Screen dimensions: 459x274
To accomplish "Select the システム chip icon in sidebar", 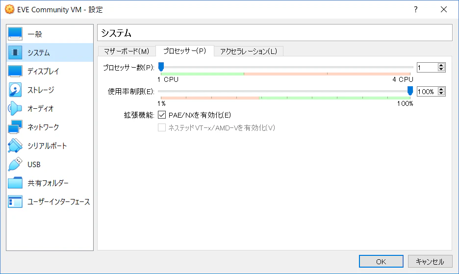I will [x=15, y=53].
